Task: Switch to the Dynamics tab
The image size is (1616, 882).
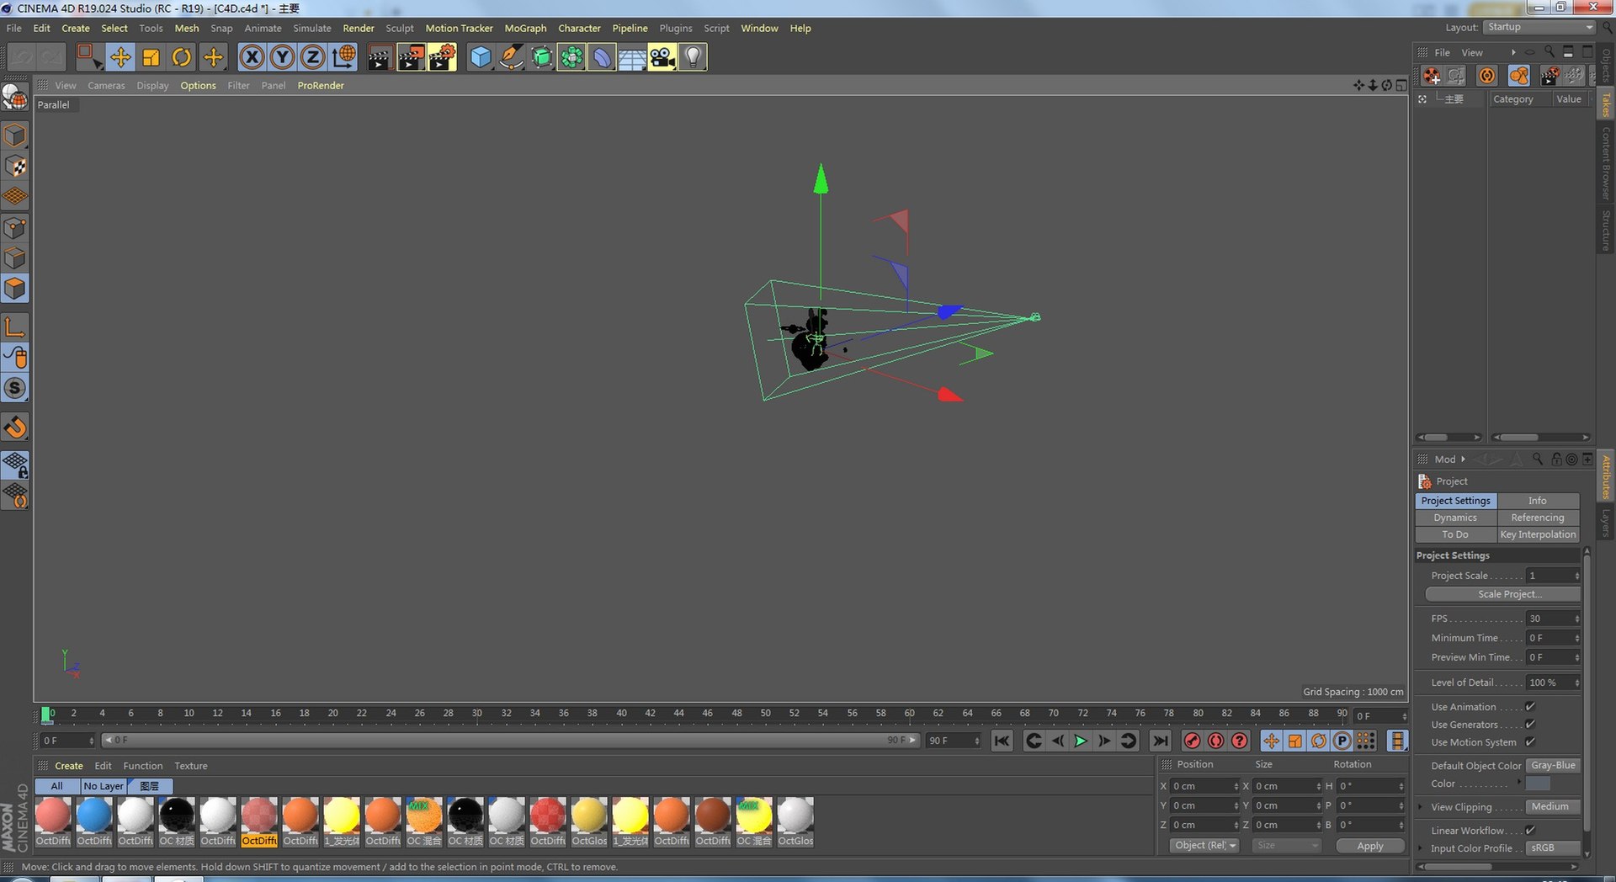Action: point(1455,518)
